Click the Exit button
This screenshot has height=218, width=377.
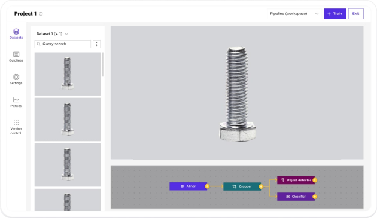click(x=356, y=14)
